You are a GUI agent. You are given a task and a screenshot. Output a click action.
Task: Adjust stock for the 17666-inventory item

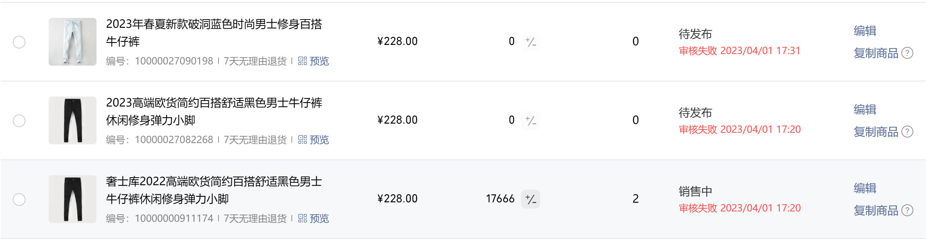(x=531, y=199)
